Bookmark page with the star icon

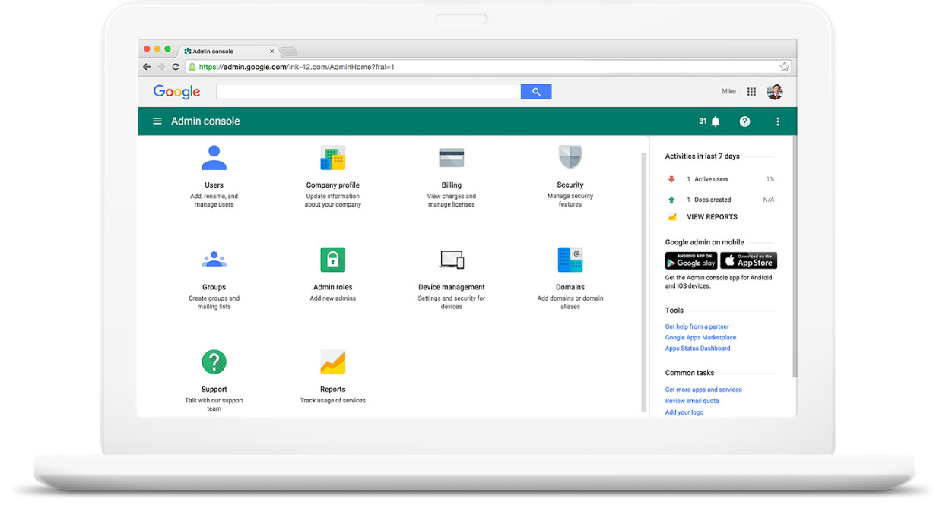coord(784,67)
